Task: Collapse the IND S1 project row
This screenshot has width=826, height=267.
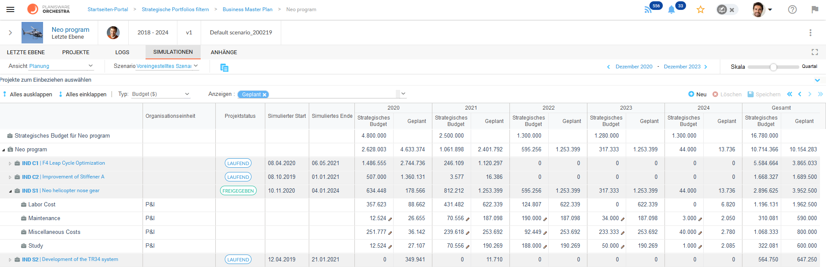Action: point(10,191)
